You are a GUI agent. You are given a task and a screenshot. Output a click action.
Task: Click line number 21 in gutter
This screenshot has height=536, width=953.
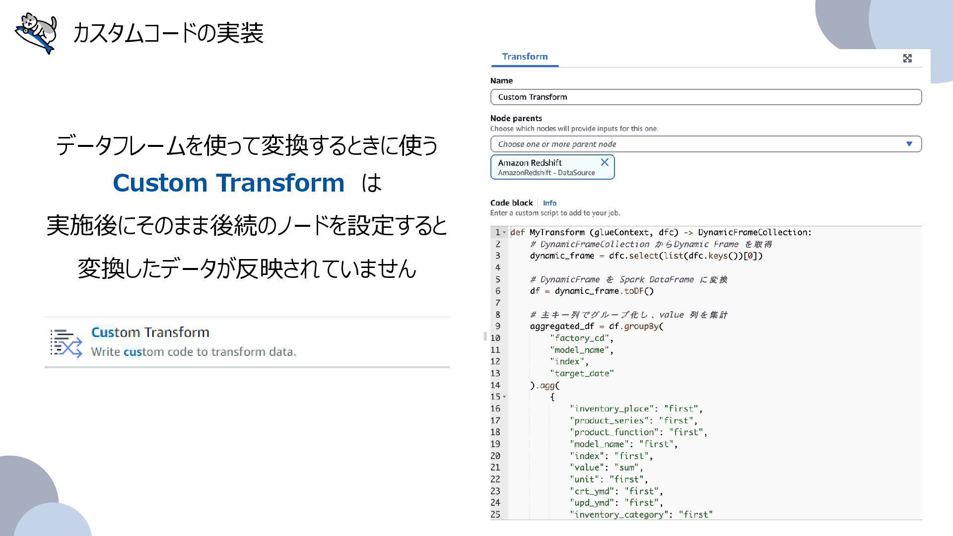tap(495, 468)
